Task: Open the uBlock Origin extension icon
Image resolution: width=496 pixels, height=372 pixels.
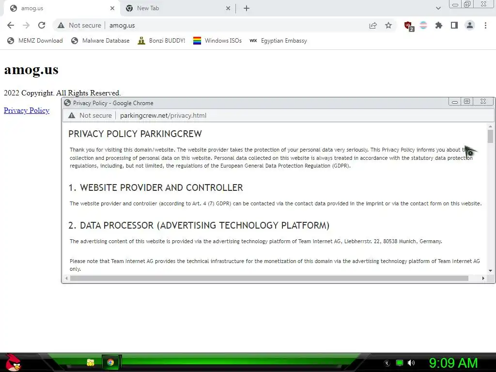Action: (x=409, y=26)
